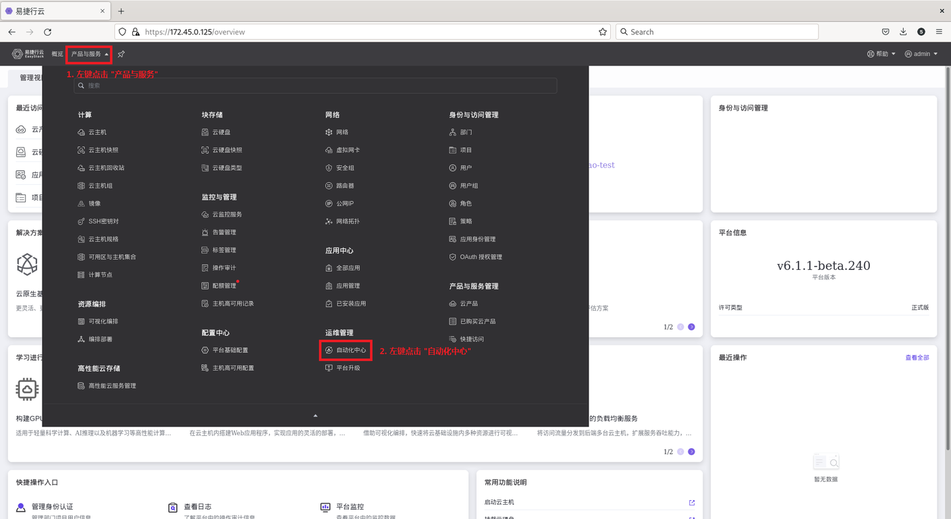Open browser downloads icon
The height and width of the screenshot is (519, 951).
[x=903, y=32]
